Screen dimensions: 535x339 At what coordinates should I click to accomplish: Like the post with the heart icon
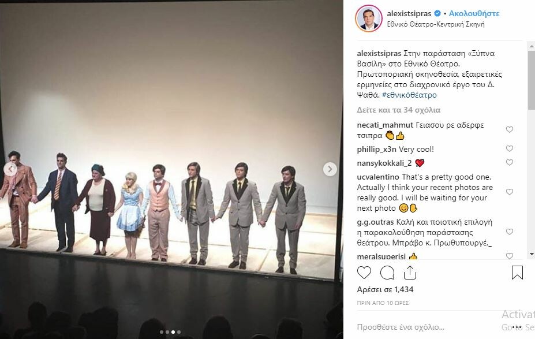click(364, 273)
